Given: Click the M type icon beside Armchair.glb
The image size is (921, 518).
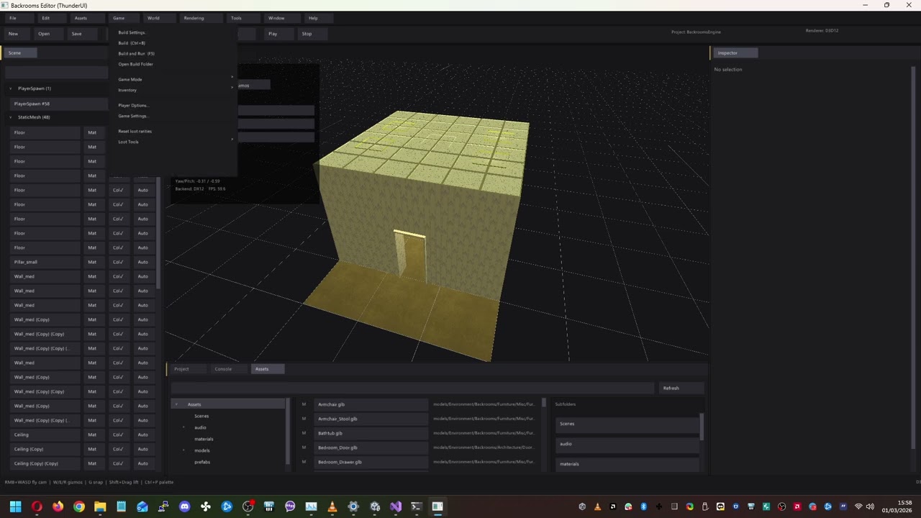Looking at the screenshot, I should [x=304, y=404].
